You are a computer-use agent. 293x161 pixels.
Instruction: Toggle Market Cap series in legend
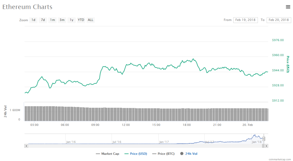108,154
